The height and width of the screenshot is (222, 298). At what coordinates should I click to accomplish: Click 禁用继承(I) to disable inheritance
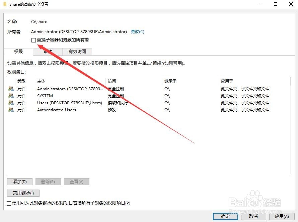pyautogui.click(x=23, y=193)
